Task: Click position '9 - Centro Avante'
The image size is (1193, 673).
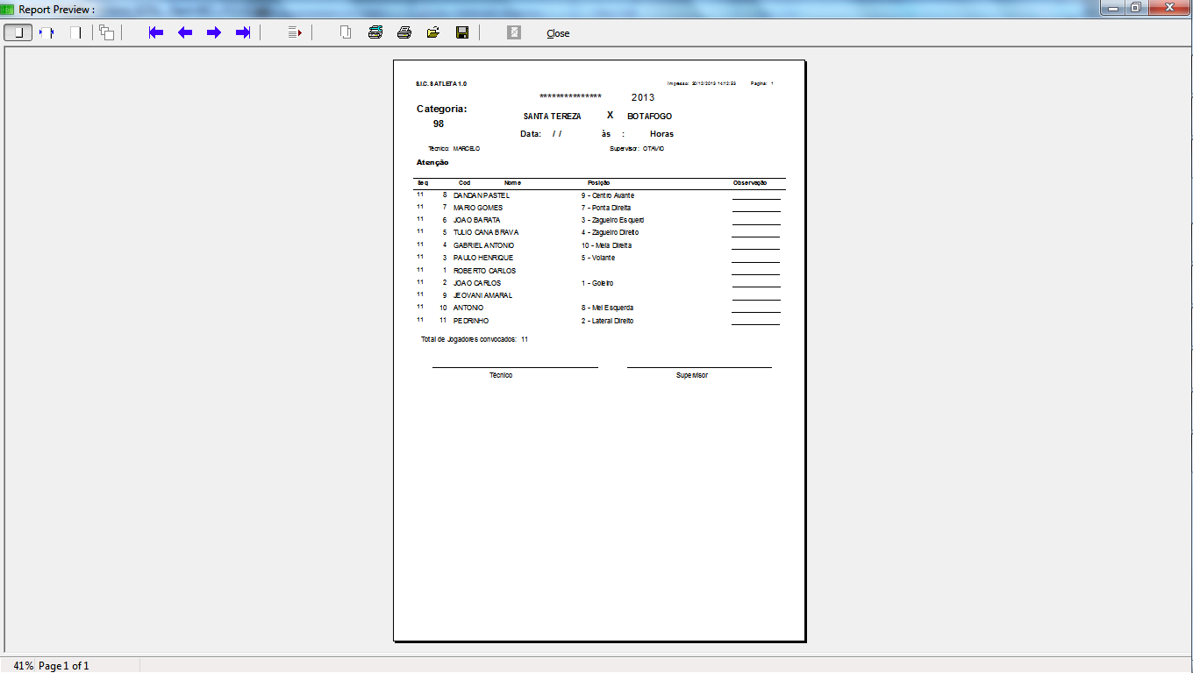Action: click(608, 195)
